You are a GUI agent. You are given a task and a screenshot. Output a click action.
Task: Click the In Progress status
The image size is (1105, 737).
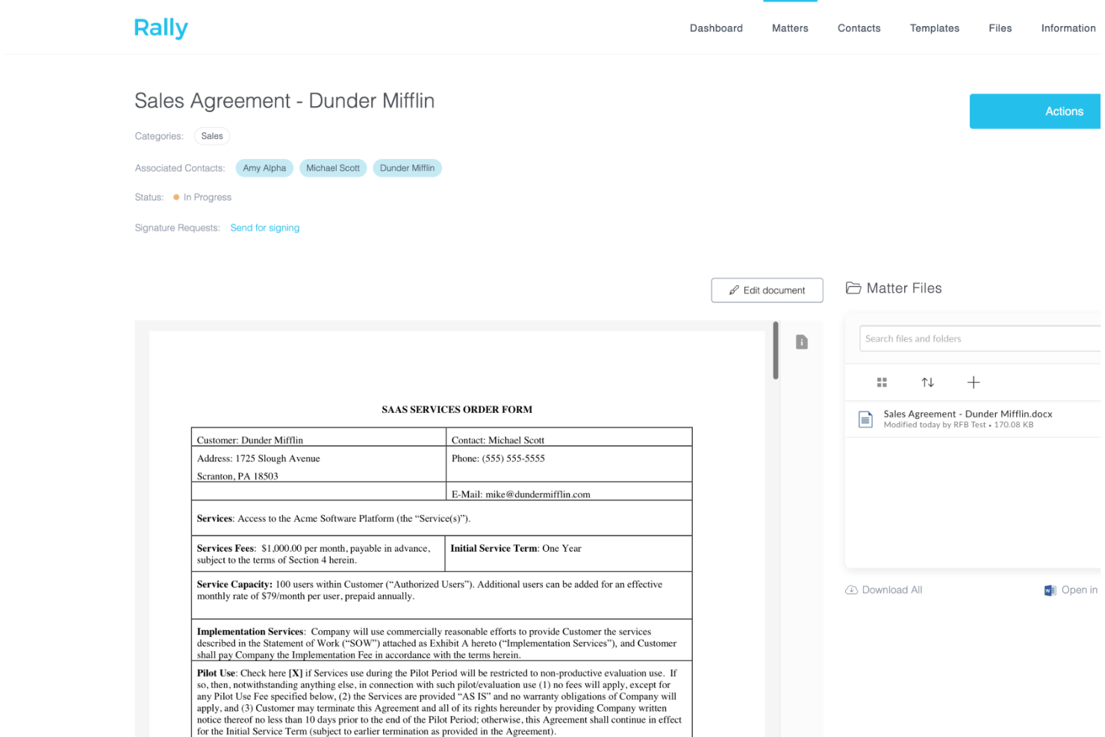pyautogui.click(x=202, y=197)
